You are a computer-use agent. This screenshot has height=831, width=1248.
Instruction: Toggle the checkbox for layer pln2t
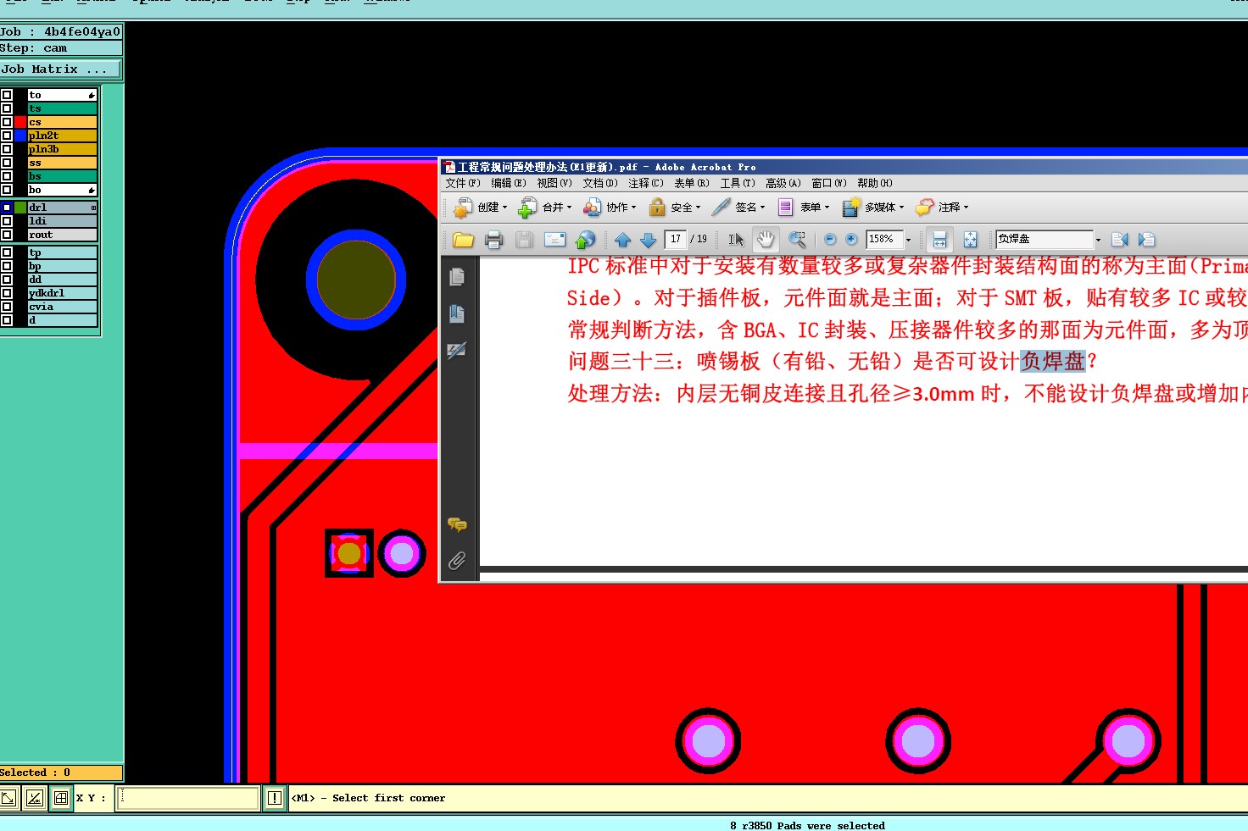pyautogui.click(x=7, y=136)
